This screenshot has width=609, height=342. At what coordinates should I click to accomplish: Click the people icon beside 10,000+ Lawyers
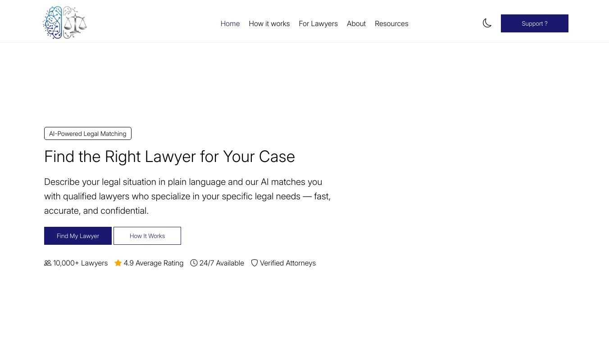48,263
